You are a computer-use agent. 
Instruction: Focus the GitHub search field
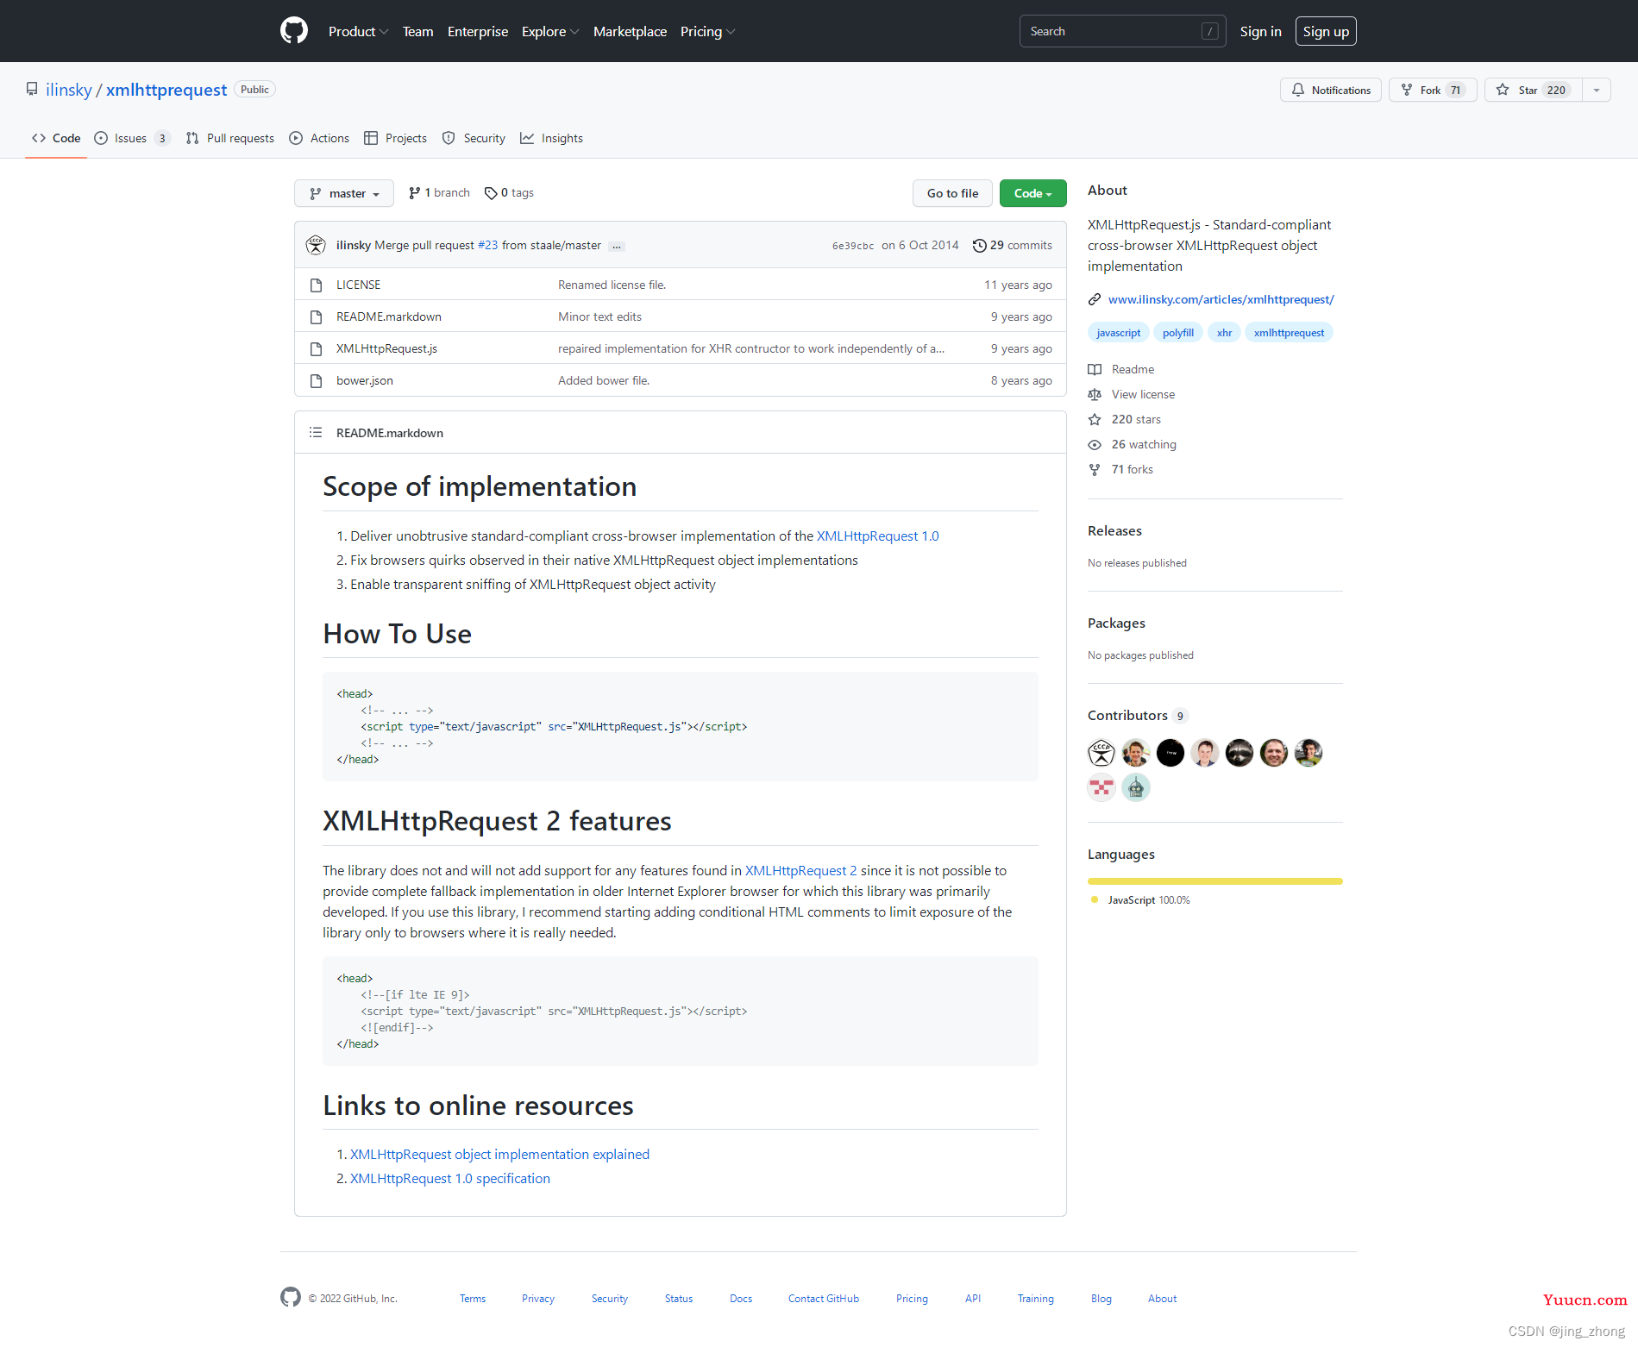(1122, 31)
